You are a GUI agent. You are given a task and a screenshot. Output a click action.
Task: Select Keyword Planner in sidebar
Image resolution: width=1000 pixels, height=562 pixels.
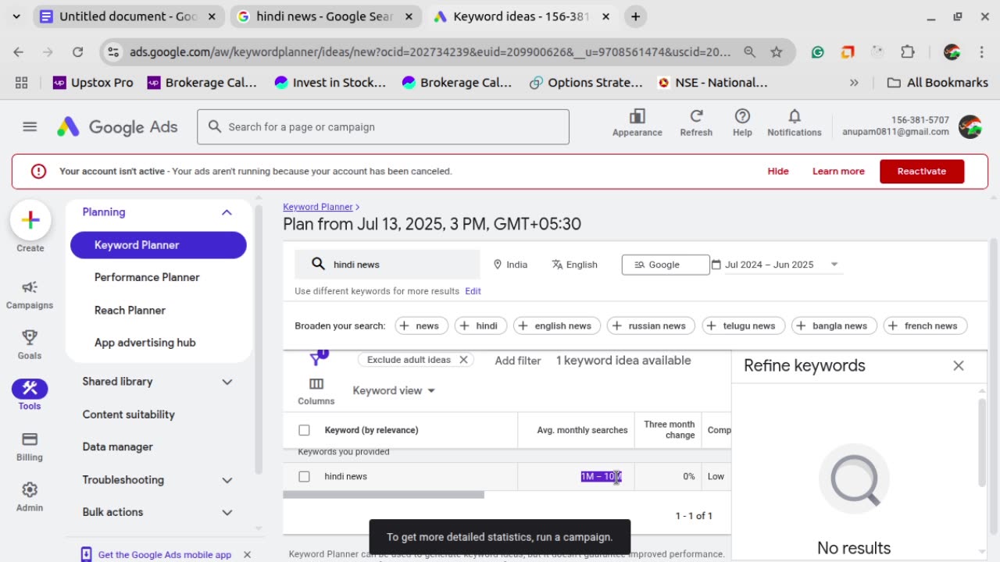[x=159, y=245]
